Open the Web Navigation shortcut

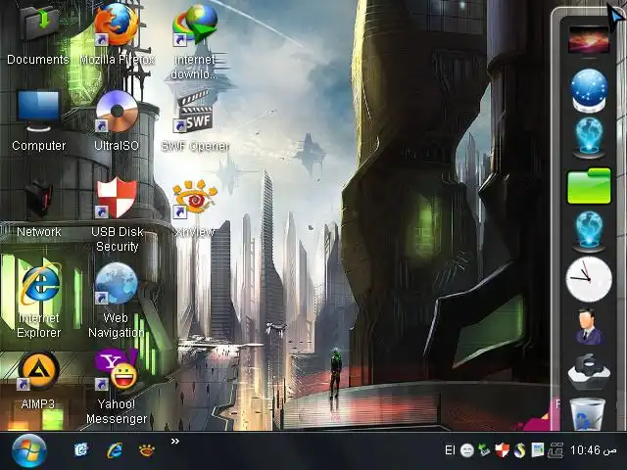117,284
